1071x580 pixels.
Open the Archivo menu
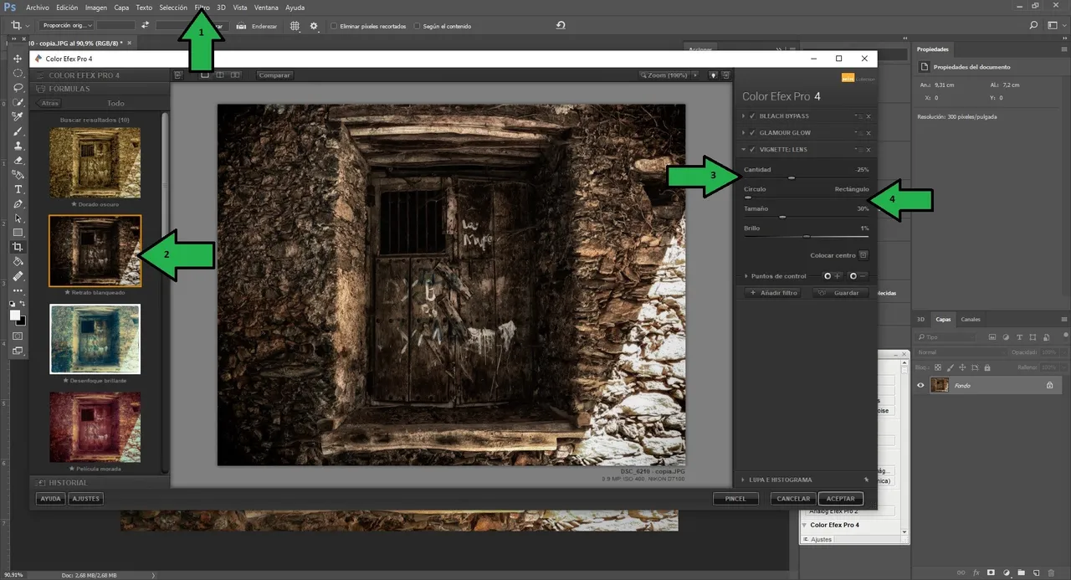point(38,8)
